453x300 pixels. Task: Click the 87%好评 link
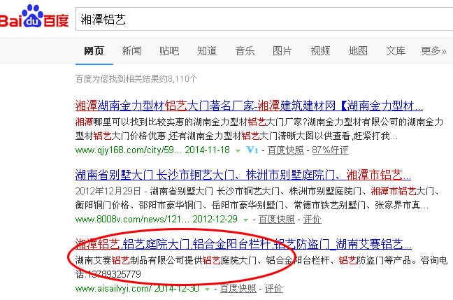pos(330,150)
